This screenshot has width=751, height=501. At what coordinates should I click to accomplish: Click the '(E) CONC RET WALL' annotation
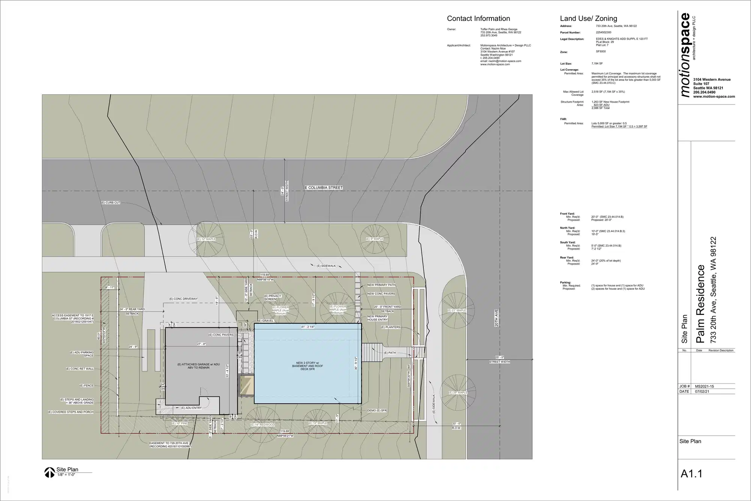[80, 369]
